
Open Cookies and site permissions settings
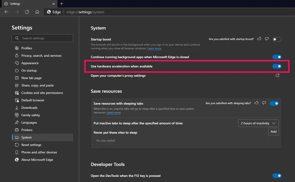click(42, 93)
